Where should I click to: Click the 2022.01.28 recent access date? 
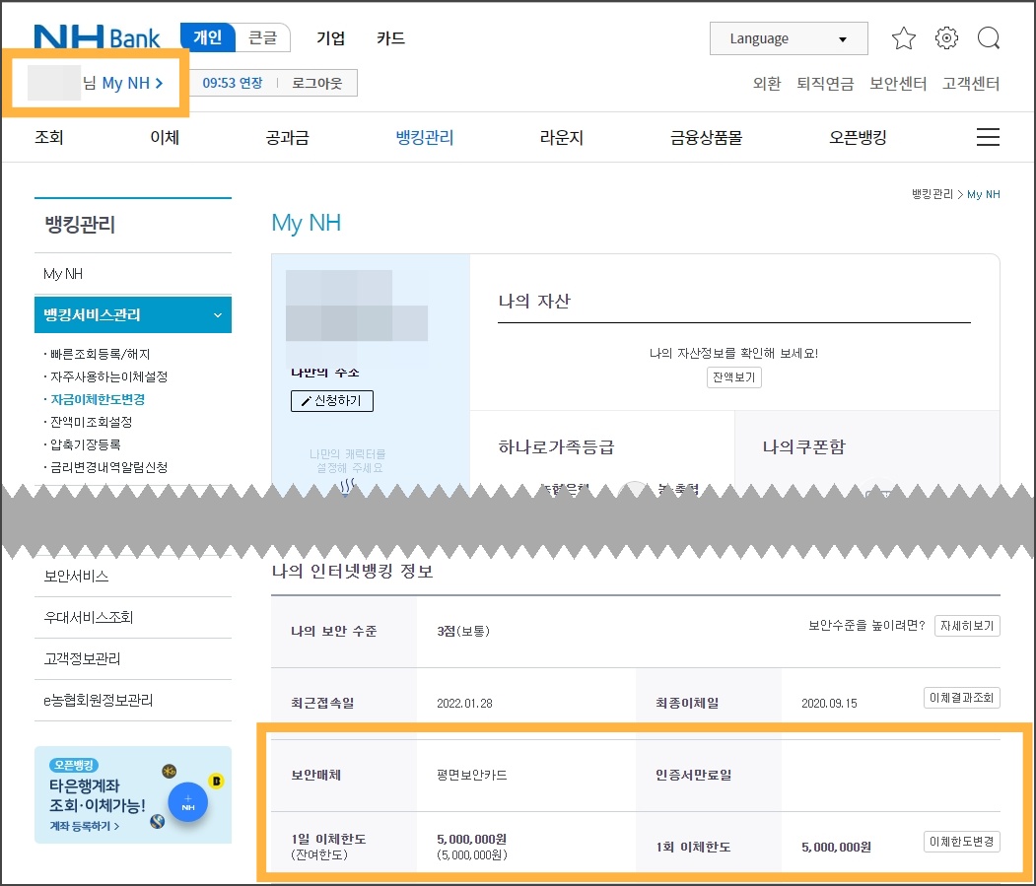coord(464,703)
